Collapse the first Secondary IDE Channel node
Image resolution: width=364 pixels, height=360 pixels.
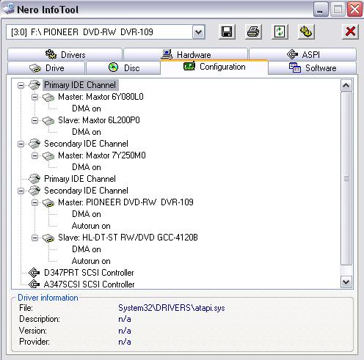tap(21, 144)
